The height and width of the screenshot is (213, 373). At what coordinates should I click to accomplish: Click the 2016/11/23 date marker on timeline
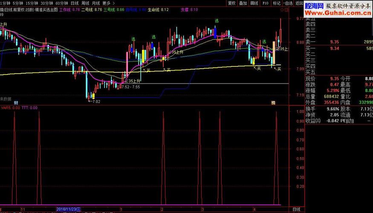[70, 210]
